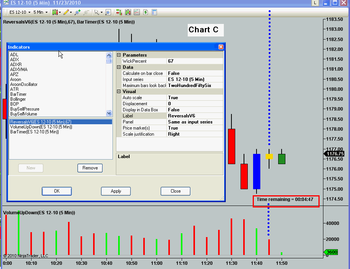Screen dimensions: 350x269
Task: Click the candlestick chart style icon
Action: [55, 12]
